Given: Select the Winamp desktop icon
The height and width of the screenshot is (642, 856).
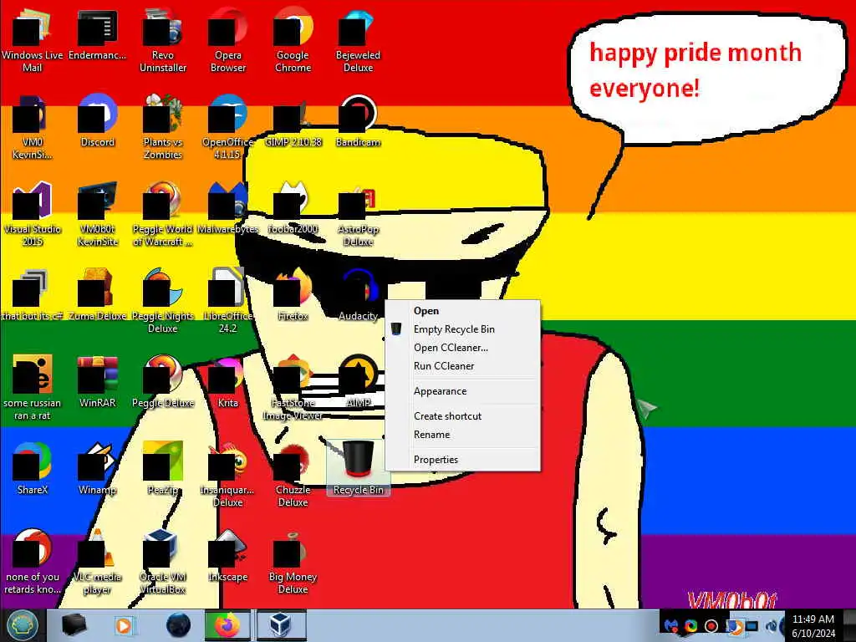Looking at the screenshot, I should (97, 468).
